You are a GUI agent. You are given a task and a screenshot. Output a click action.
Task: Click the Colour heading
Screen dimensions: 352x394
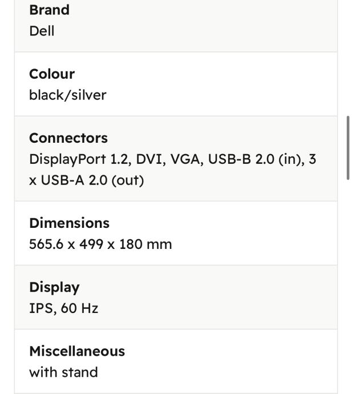click(52, 74)
